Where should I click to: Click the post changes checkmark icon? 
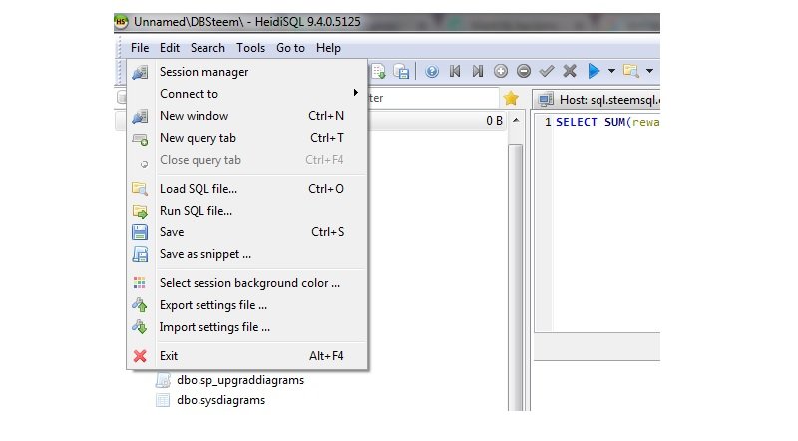coord(547,71)
